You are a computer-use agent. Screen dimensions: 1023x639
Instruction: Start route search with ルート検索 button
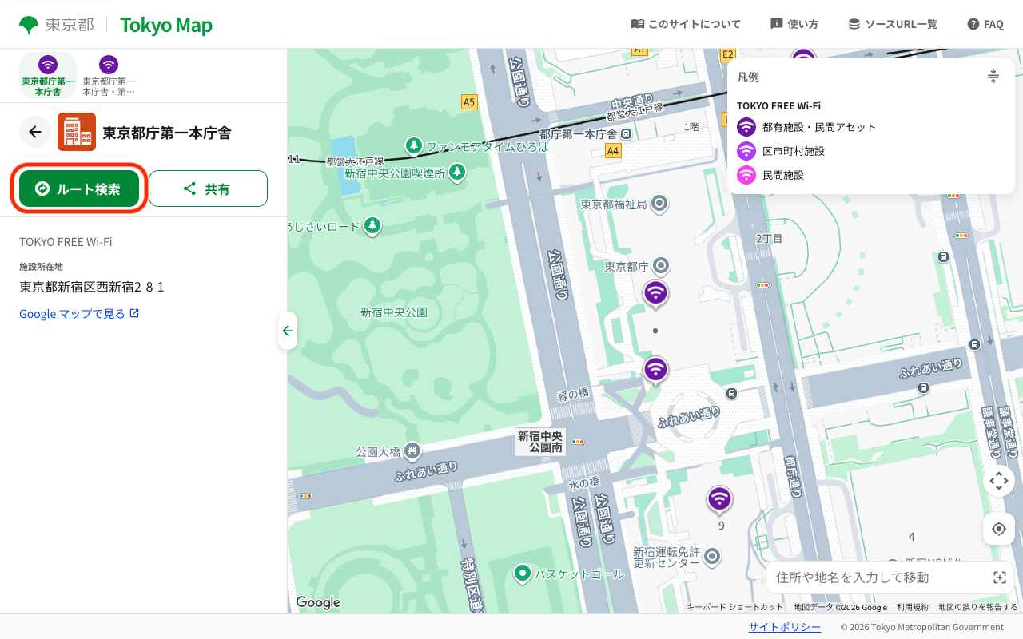[79, 189]
